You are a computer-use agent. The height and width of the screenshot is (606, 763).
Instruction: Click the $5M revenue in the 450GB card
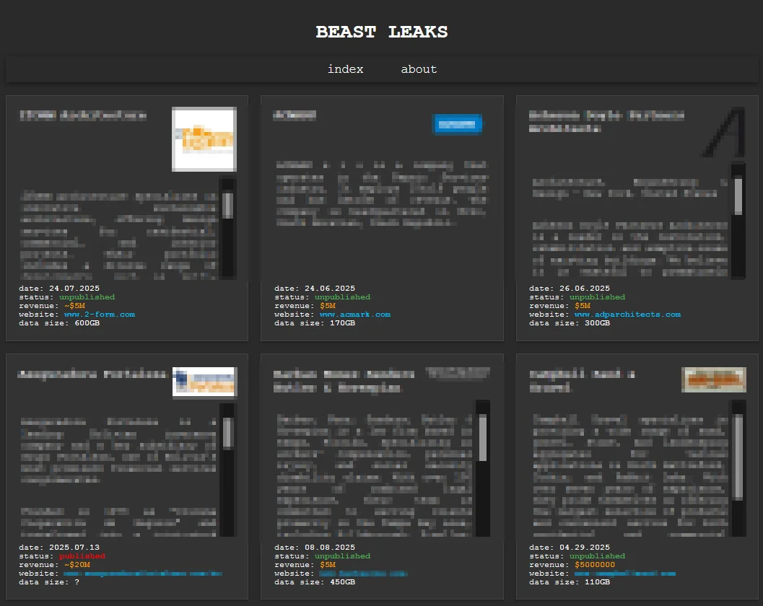[x=328, y=565]
